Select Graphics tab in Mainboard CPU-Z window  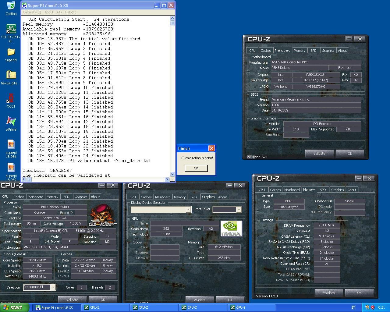tap(328, 51)
